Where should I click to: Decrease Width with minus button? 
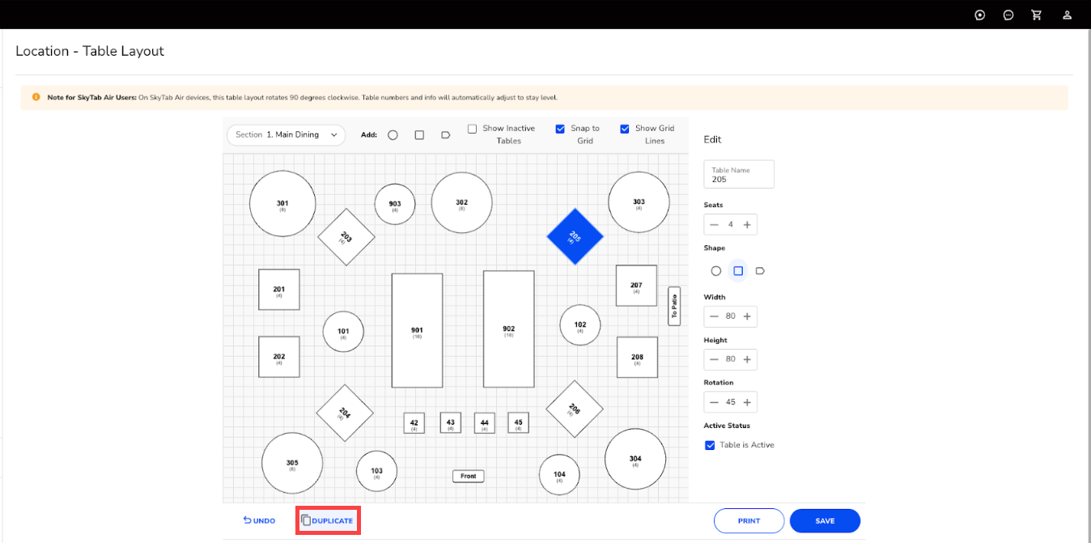[714, 316]
